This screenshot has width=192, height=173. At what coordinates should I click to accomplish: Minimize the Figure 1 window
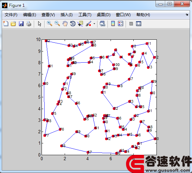161,4
